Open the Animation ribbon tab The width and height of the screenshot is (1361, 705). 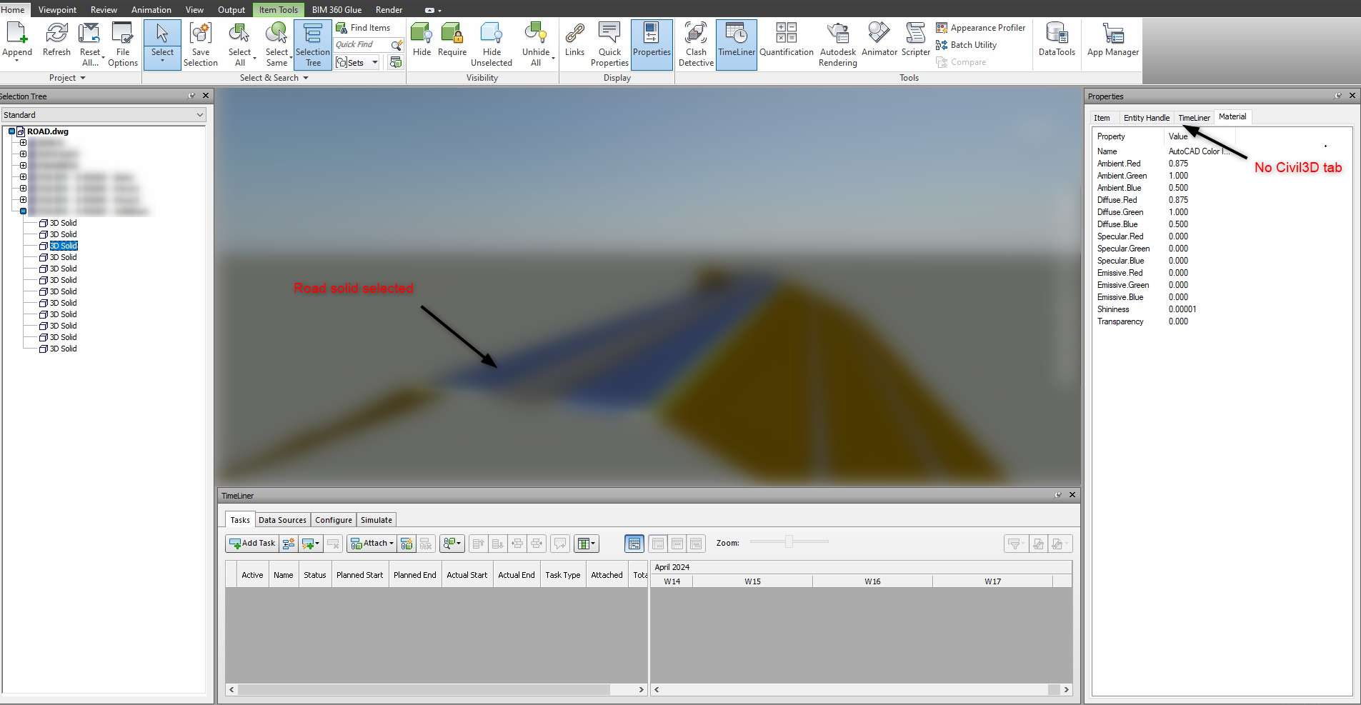tap(151, 9)
